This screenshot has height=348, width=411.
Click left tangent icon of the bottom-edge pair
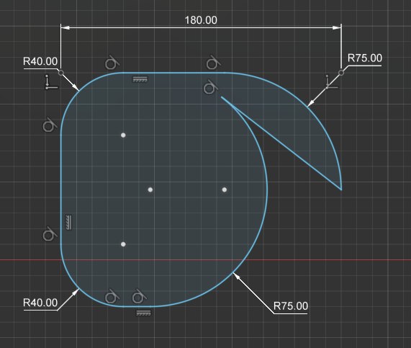tap(112, 297)
